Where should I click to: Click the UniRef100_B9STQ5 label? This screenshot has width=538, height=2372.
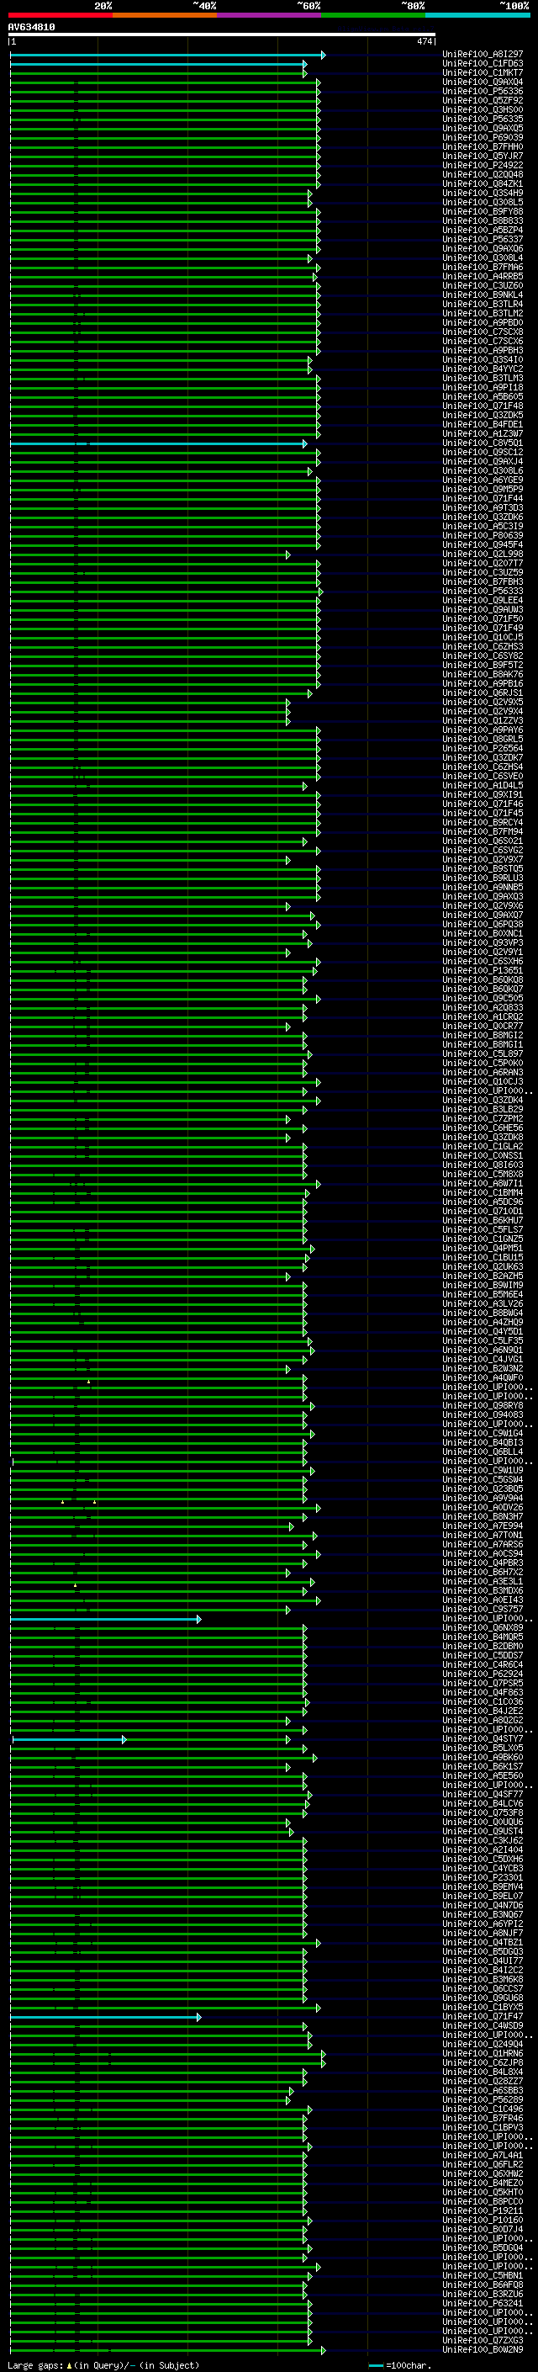pos(483,869)
